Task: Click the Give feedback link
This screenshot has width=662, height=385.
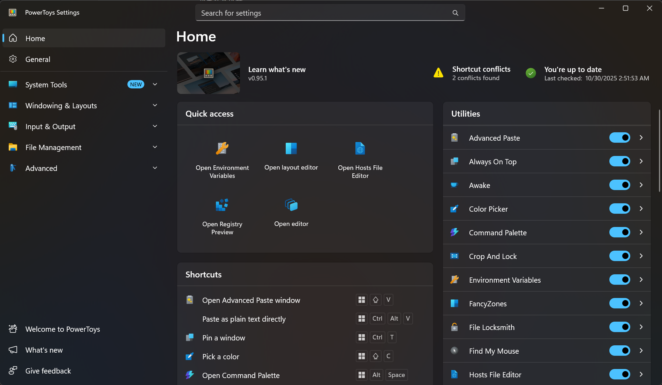Action: click(48, 371)
